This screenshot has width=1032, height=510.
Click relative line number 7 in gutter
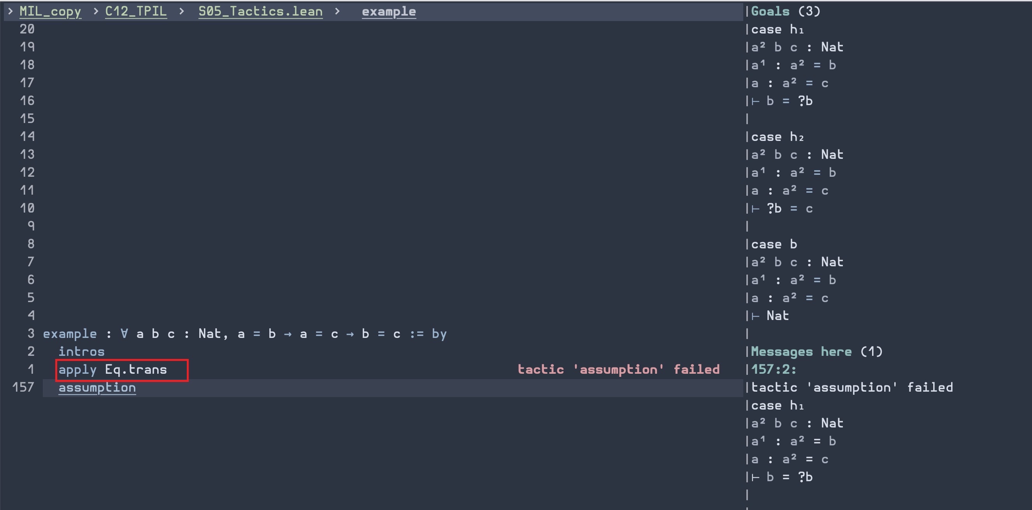31,262
